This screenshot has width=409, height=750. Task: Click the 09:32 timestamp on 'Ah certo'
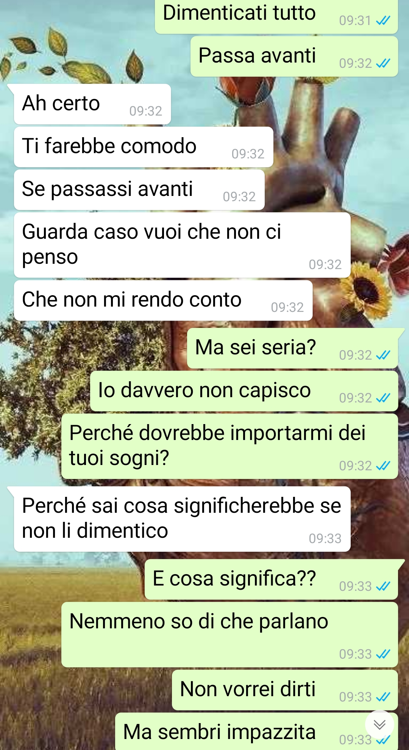(x=146, y=111)
